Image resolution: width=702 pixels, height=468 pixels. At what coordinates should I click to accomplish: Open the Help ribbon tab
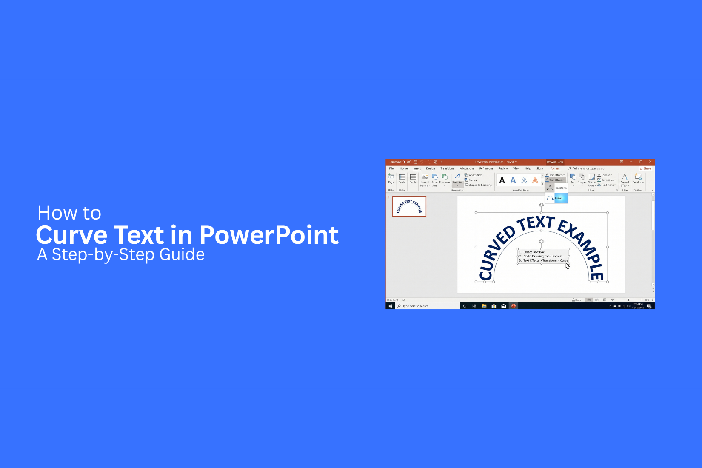(528, 168)
